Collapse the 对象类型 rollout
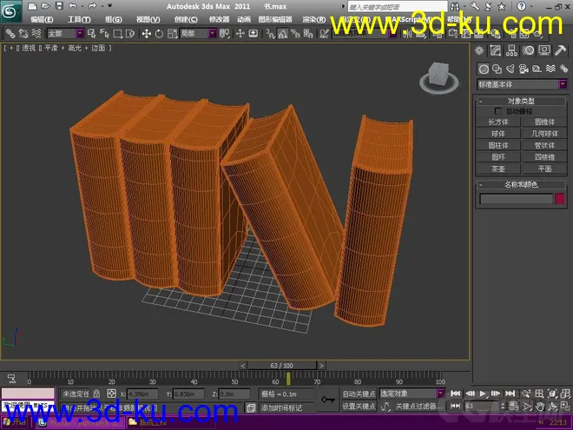This screenshot has height=430, width=573. click(x=521, y=101)
